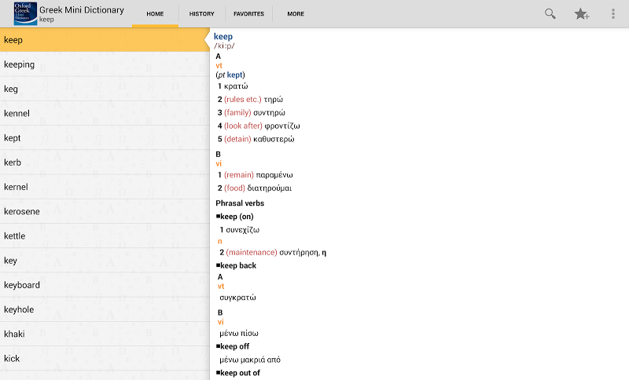The width and height of the screenshot is (629, 380).
Task: Choose 'kennel' from the word list
Action: click(x=104, y=113)
